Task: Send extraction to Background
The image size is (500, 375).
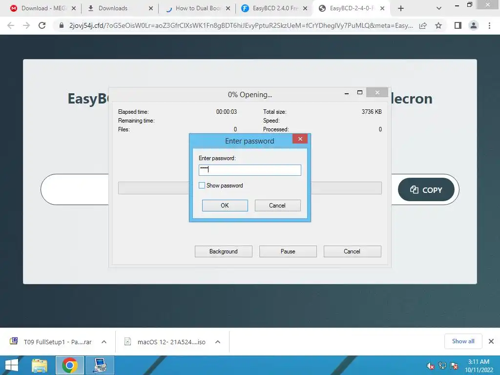Action: click(x=223, y=251)
